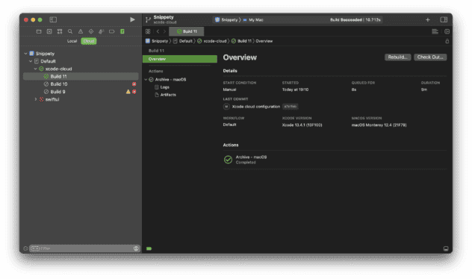
Task: Select the Build 11 editor tab
Action: 187,31
